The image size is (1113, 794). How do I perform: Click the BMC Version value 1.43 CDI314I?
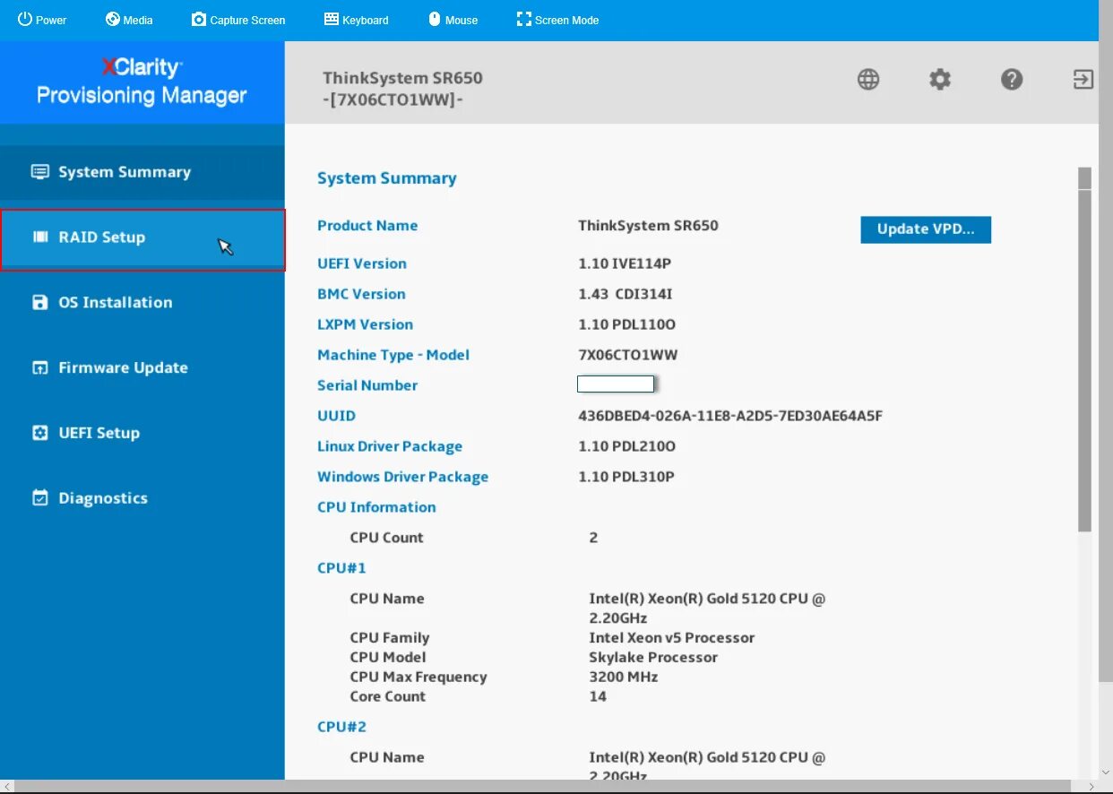625,294
